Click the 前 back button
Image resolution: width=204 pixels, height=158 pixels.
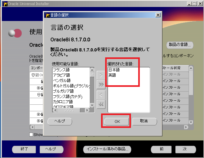click(161, 149)
